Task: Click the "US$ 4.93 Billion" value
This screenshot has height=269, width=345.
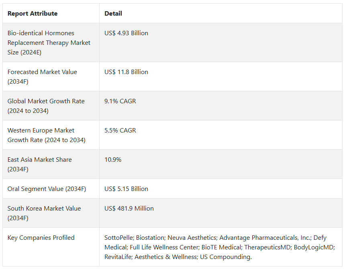Action: [126, 33]
